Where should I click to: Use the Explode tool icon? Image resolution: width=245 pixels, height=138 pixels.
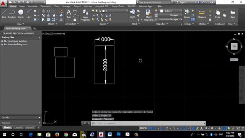(61, 15)
